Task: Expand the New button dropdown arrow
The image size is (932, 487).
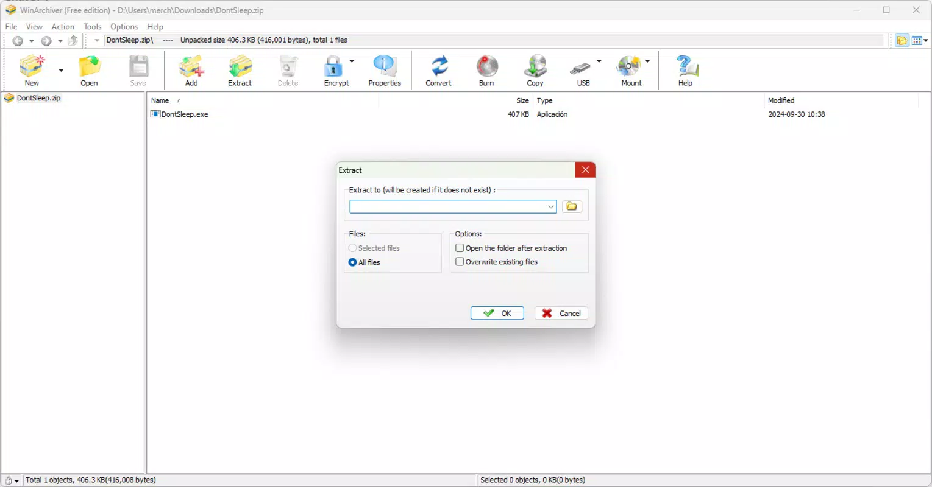Action: [61, 71]
